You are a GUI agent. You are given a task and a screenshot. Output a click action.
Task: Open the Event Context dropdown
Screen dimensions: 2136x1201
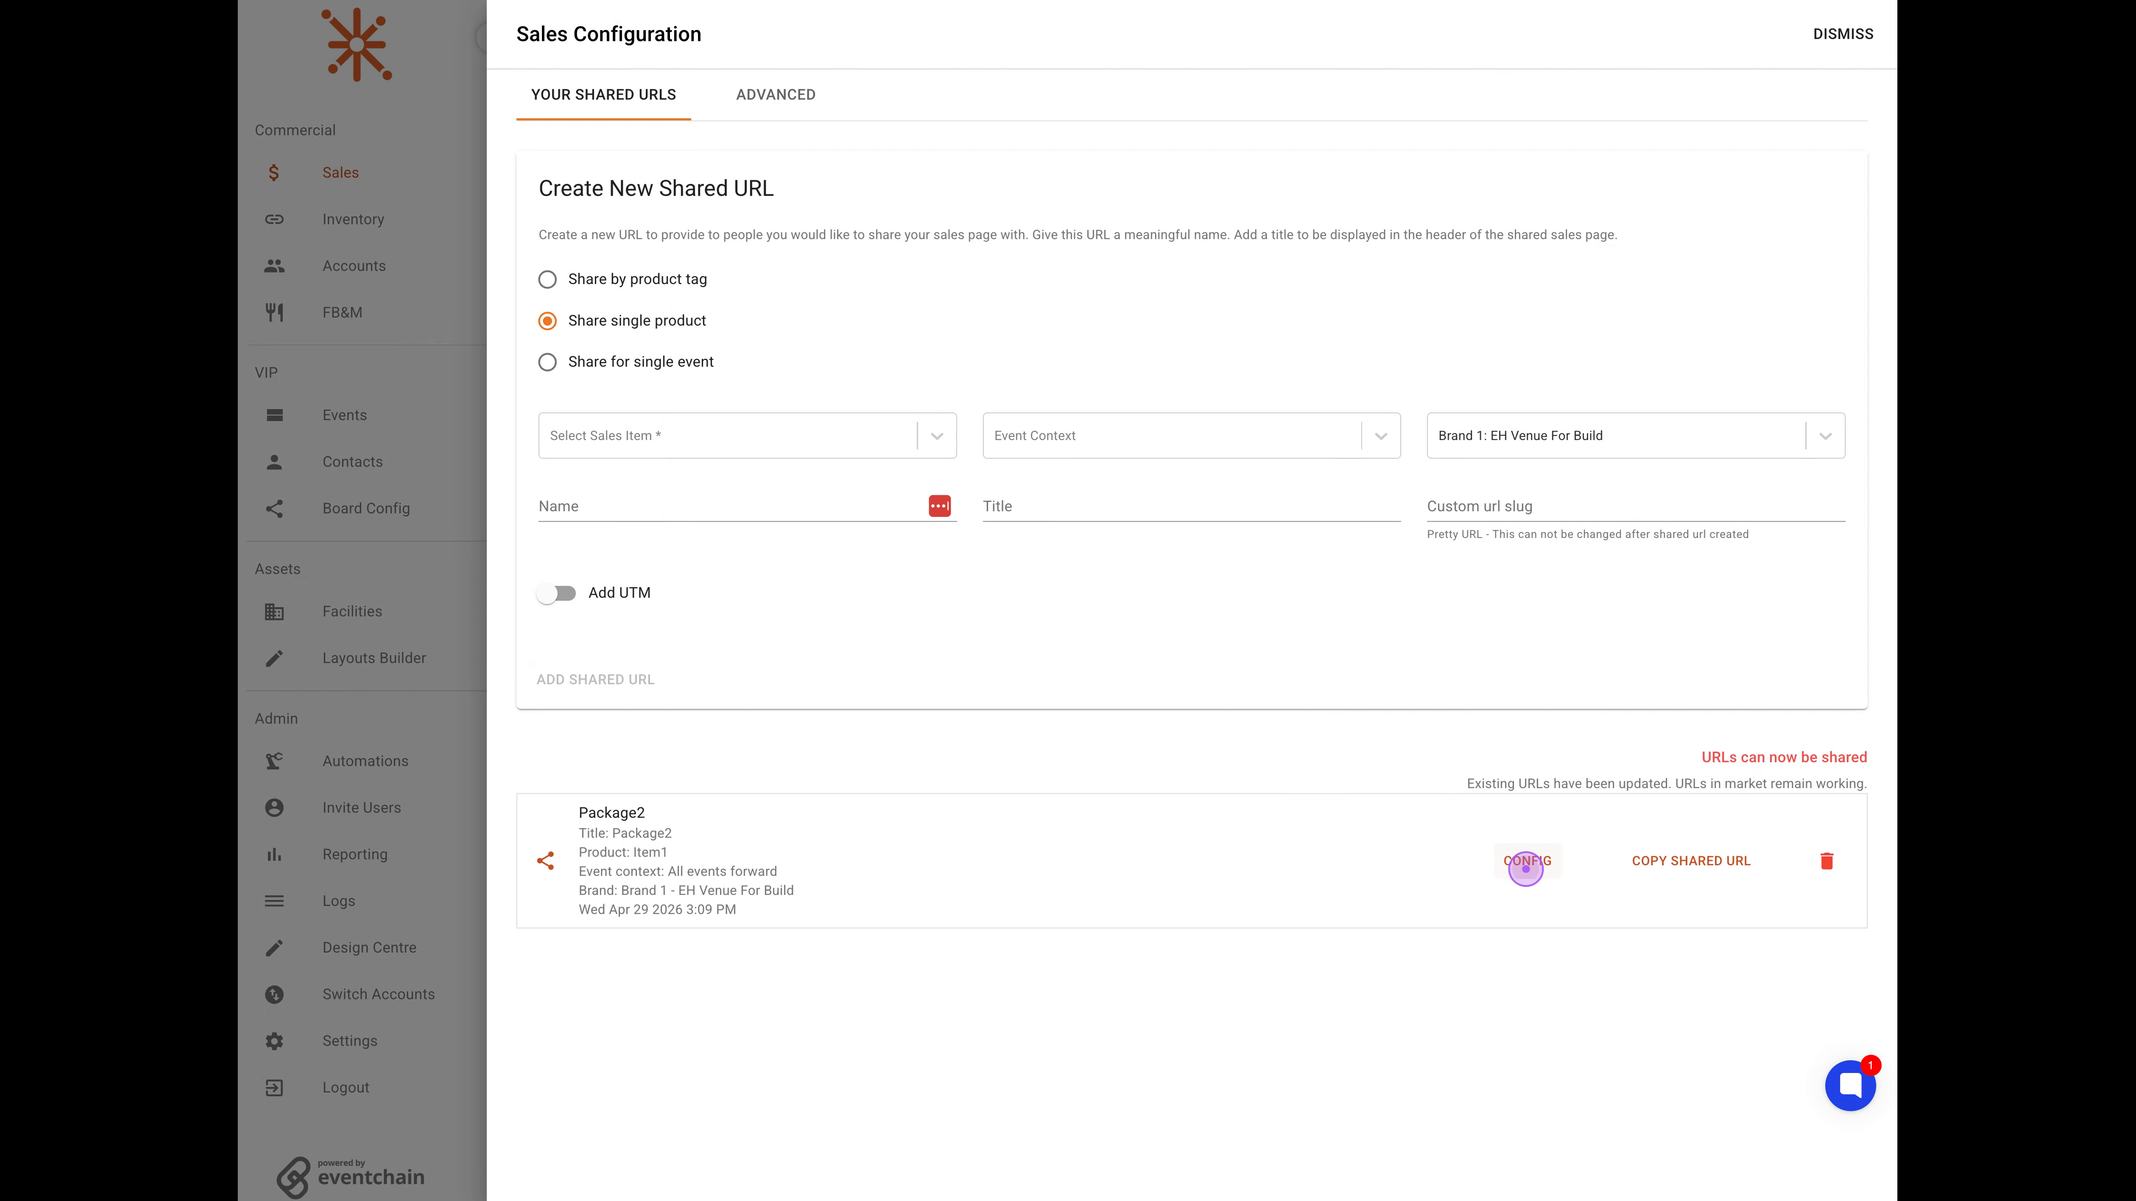pos(1191,436)
